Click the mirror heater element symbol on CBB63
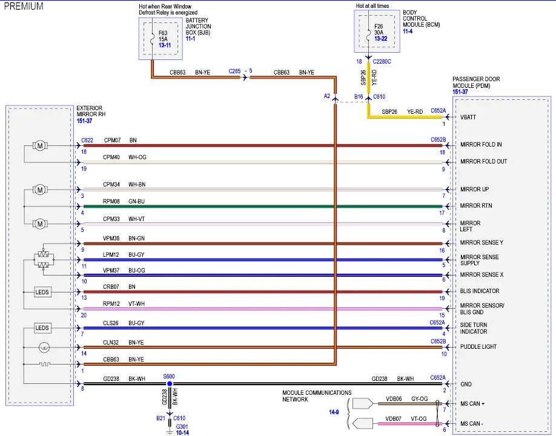This screenshot has width=556, height=436. coord(44,364)
